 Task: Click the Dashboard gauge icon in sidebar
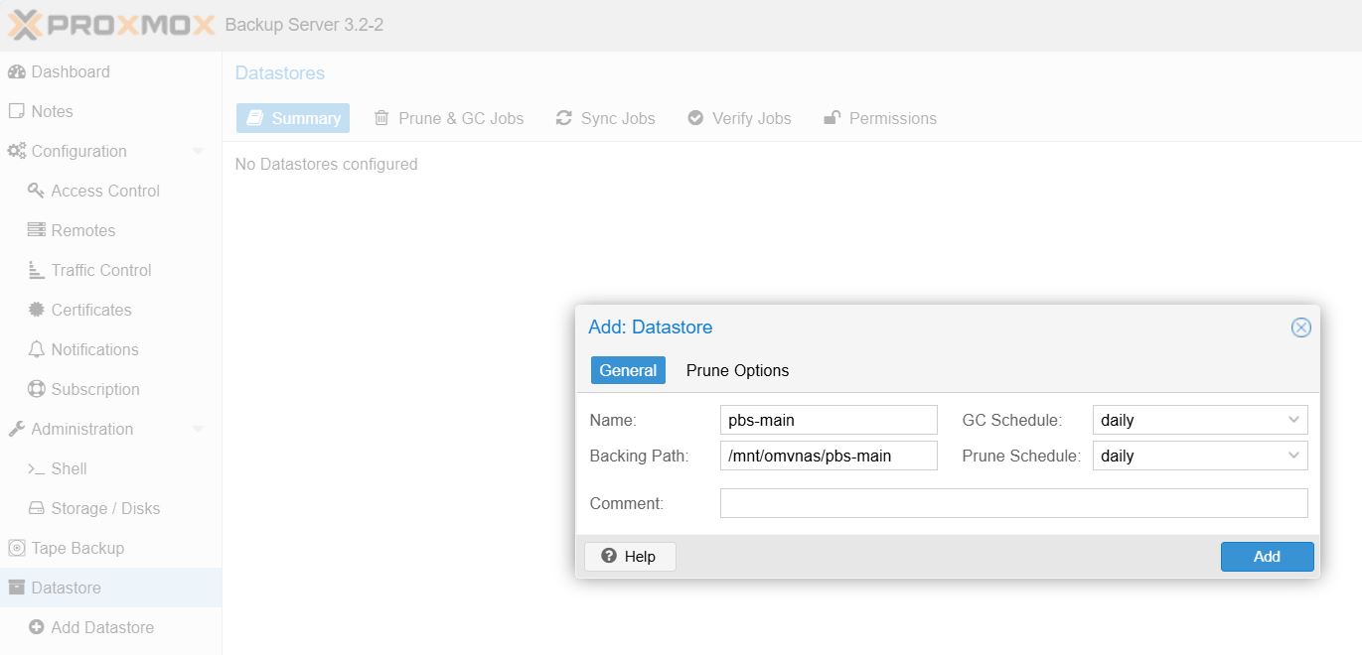click(16, 72)
